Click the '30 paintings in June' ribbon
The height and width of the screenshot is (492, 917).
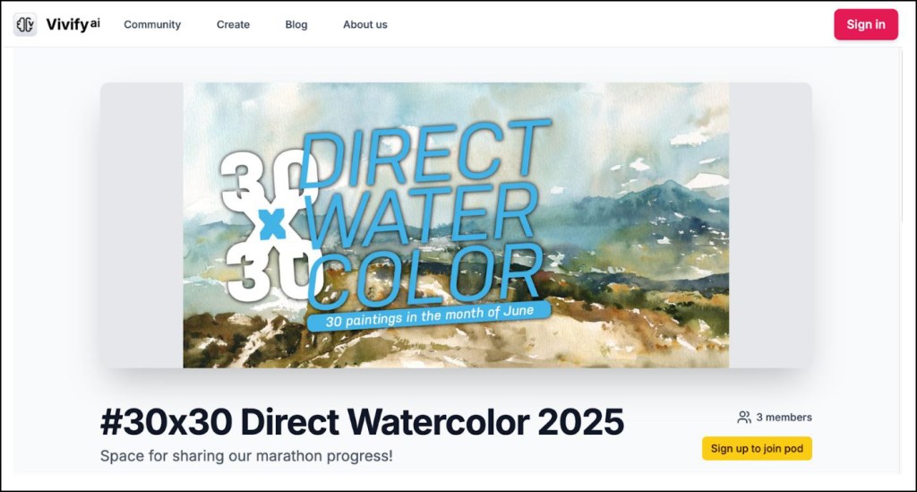pos(429,316)
